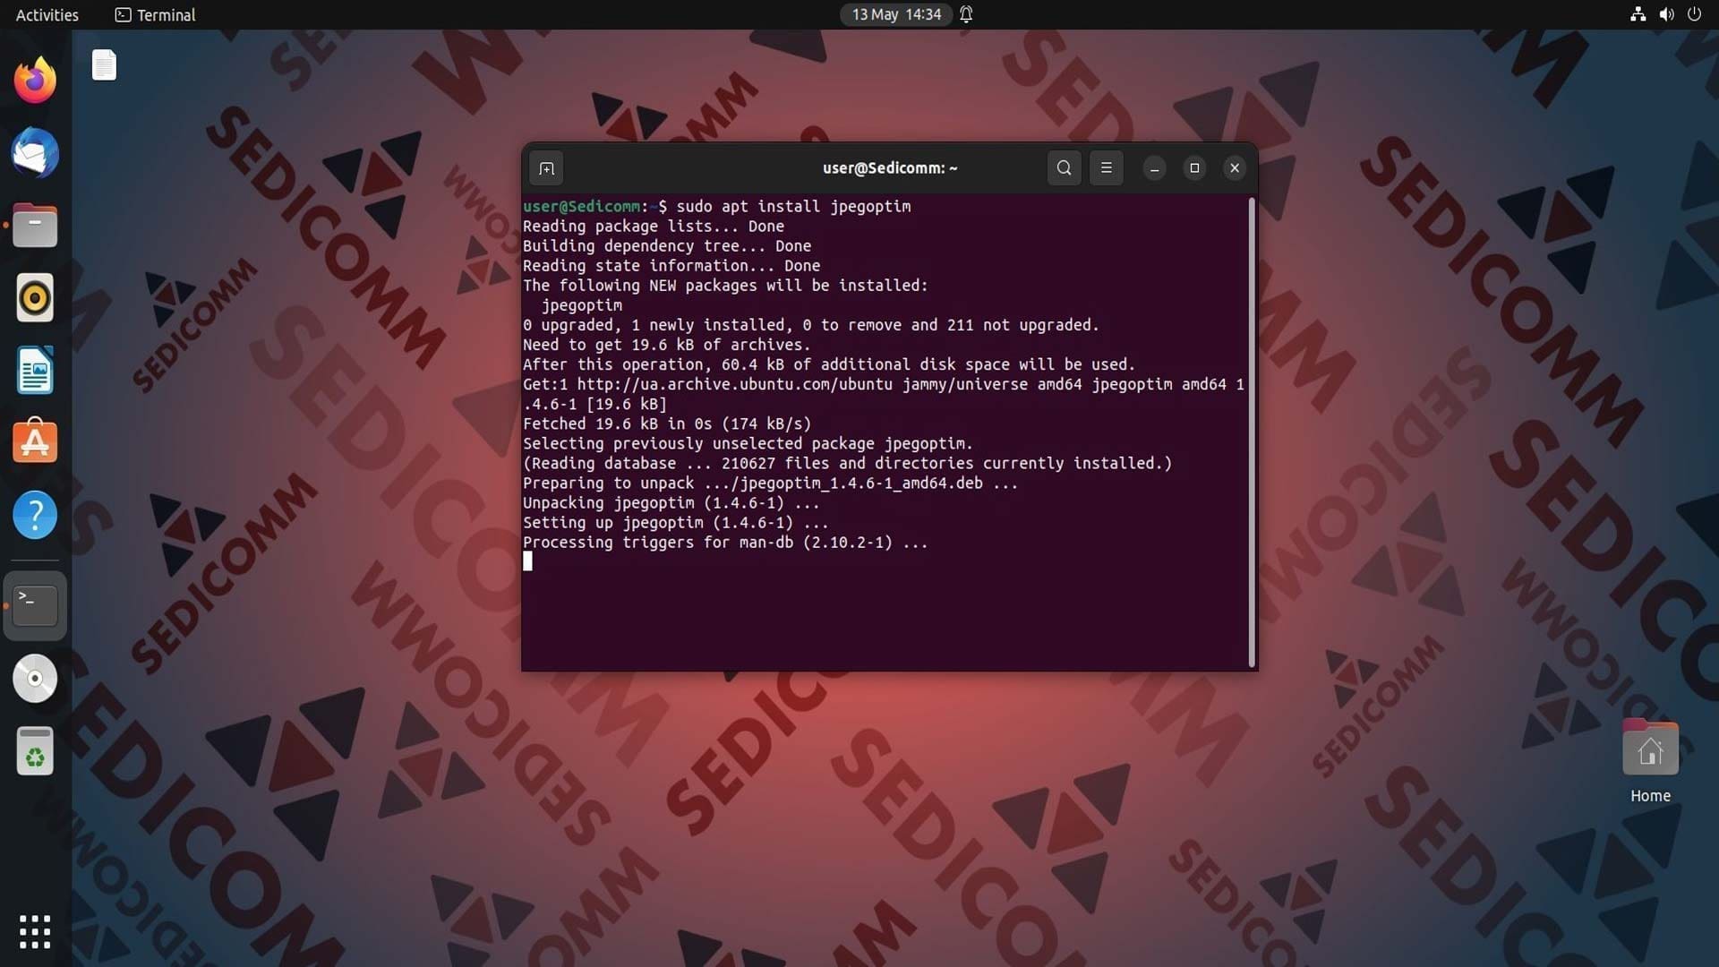The image size is (1719, 967).
Task: Click 'Processing triggers for man-db' line
Action: coord(725,543)
